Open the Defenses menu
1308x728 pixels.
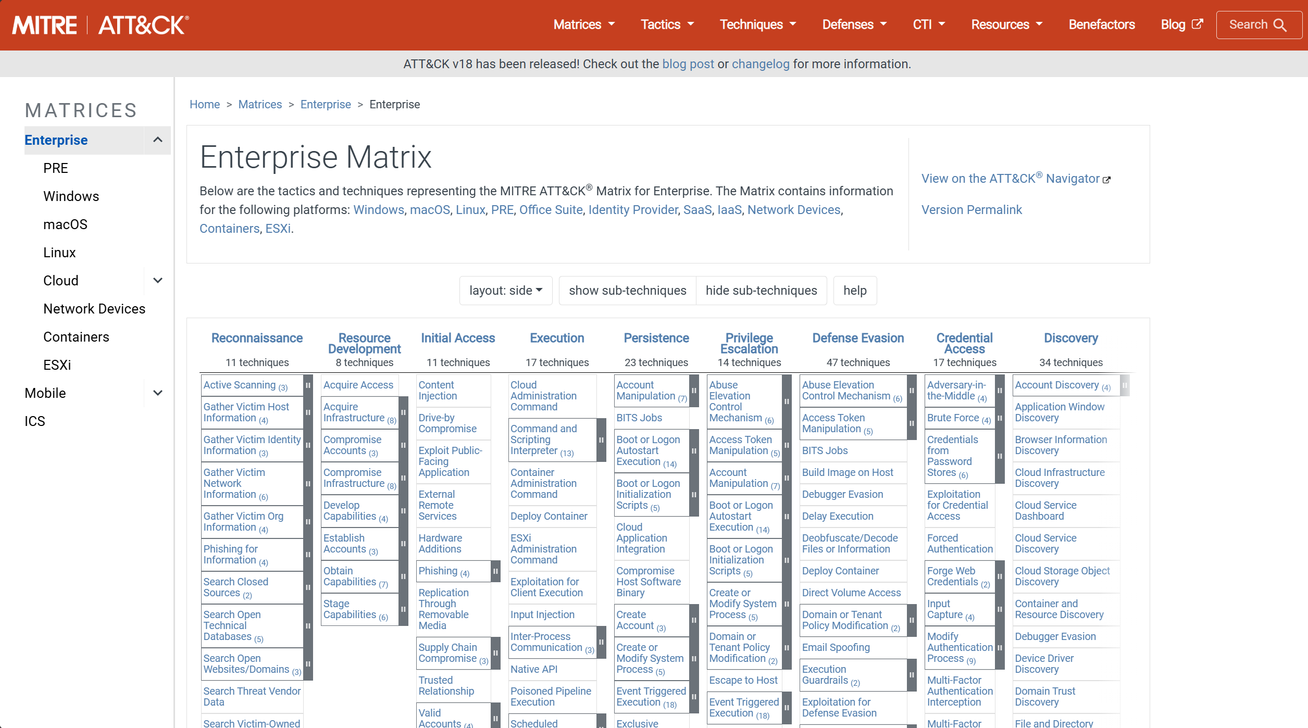[x=853, y=24]
